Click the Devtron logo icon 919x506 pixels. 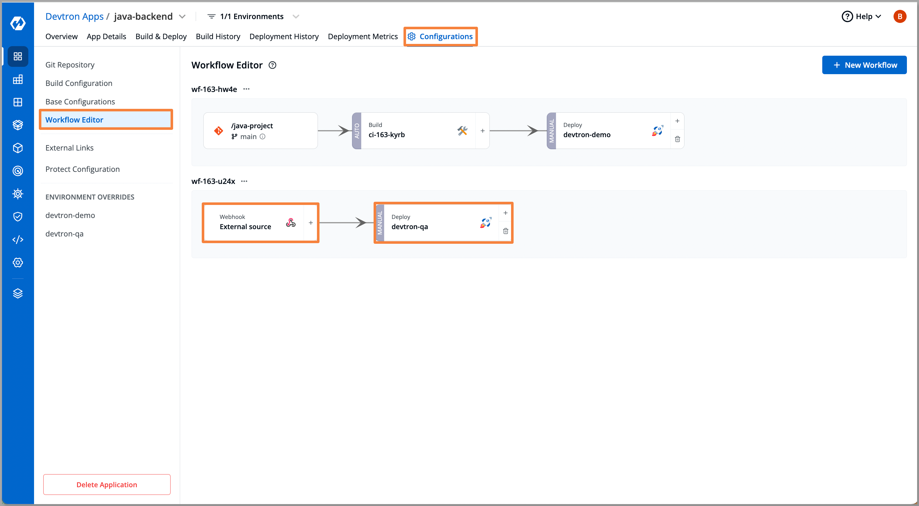click(x=18, y=24)
